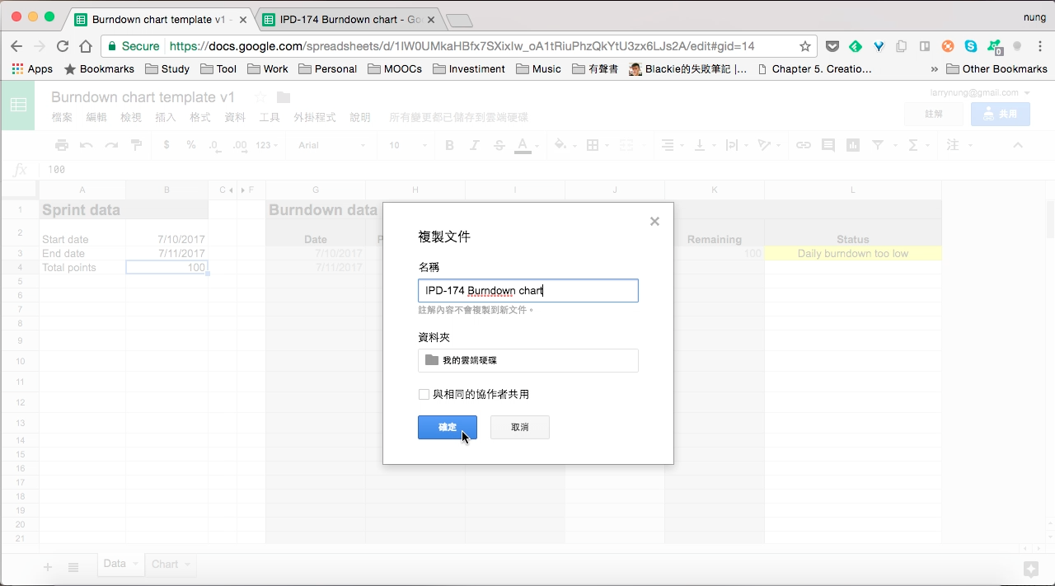Screen dimensions: 1055x586
Task: Click the Trello extension icon
Action: (925, 46)
